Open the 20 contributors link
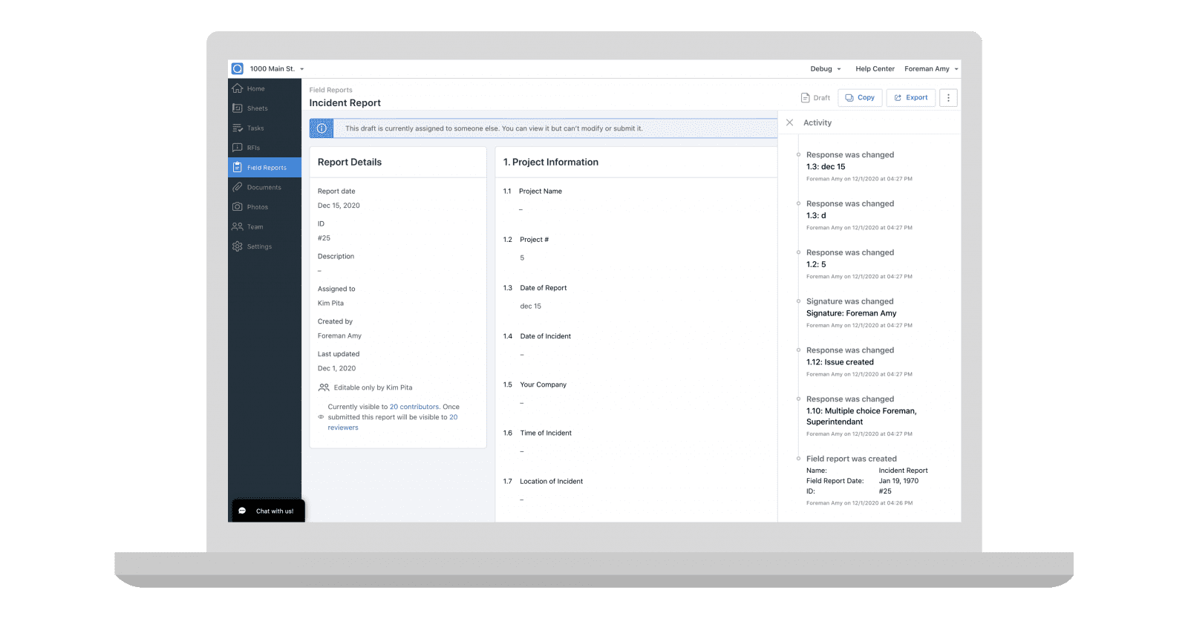Screen dimensions: 1188x619 coord(414,407)
